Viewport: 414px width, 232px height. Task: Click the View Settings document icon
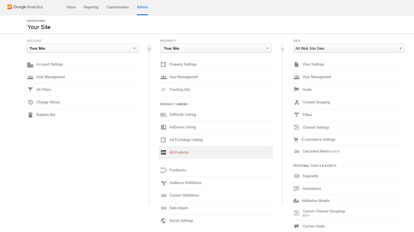pos(296,64)
